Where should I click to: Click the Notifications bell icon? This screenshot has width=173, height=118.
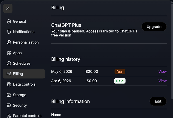point(9,32)
